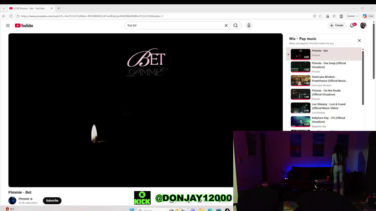Play Loe Shimmy Lost & Found thumbnail
The image size is (376, 211).
[301, 108]
